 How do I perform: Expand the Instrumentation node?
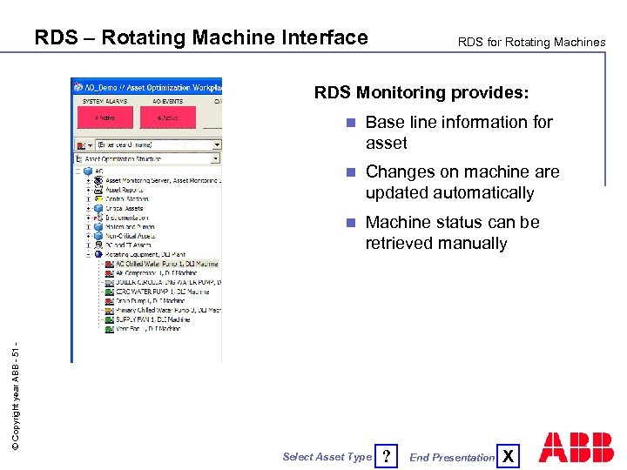point(89,218)
